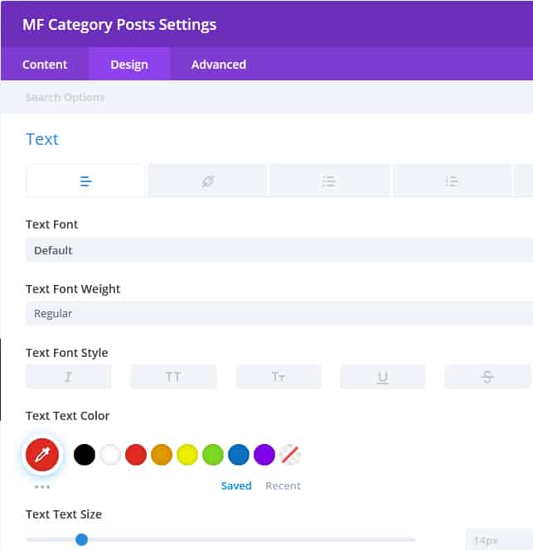Toggle small caps font style

(x=279, y=377)
